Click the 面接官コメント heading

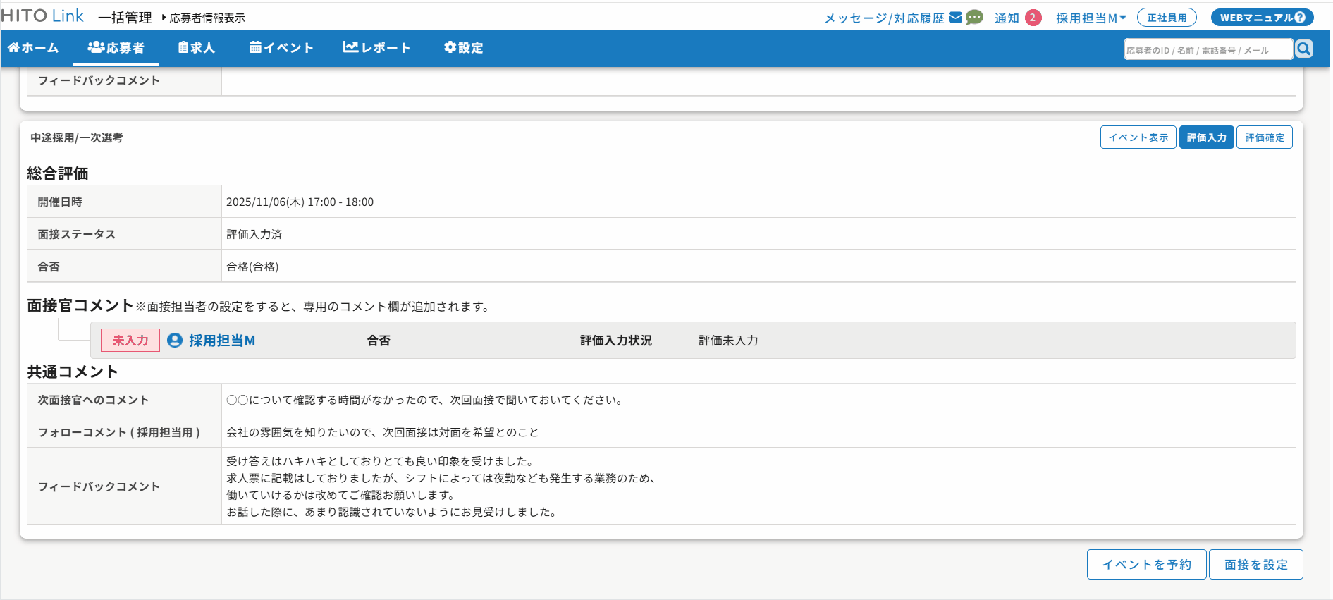80,305
